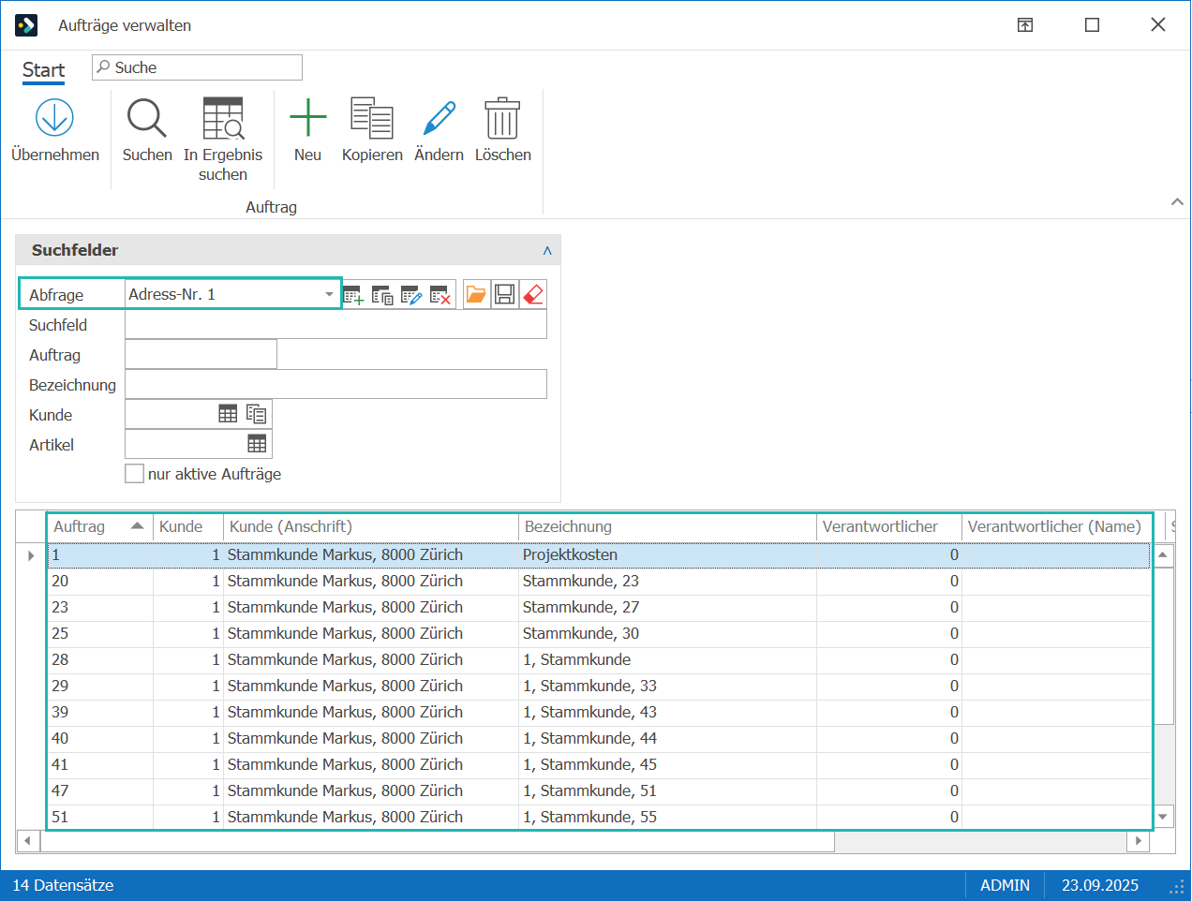Open customer lookup table in Kunde field
Image resolution: width=1192 pixels, height=901 pixels.
point(228,414)
